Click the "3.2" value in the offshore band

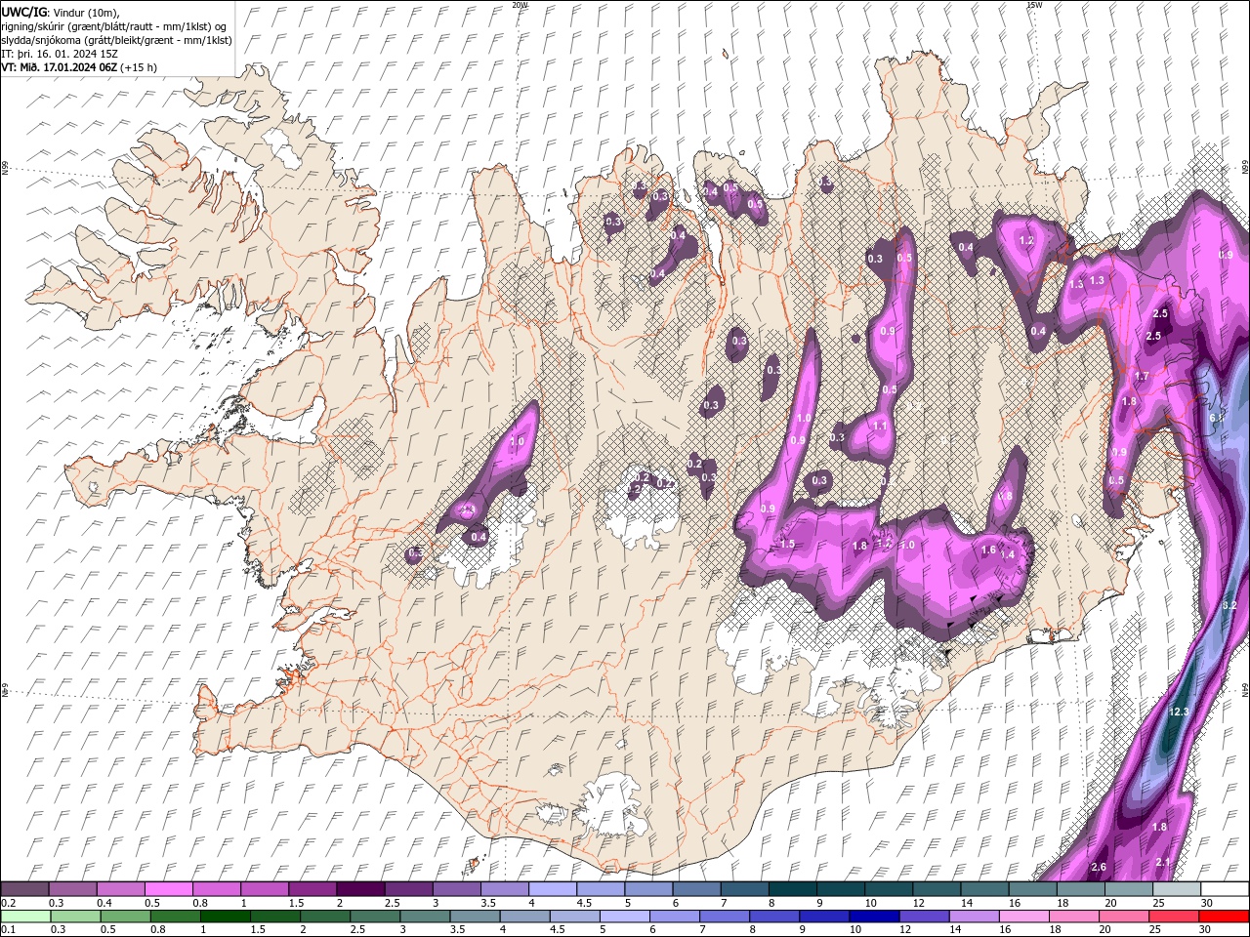tap(1229, 606)
